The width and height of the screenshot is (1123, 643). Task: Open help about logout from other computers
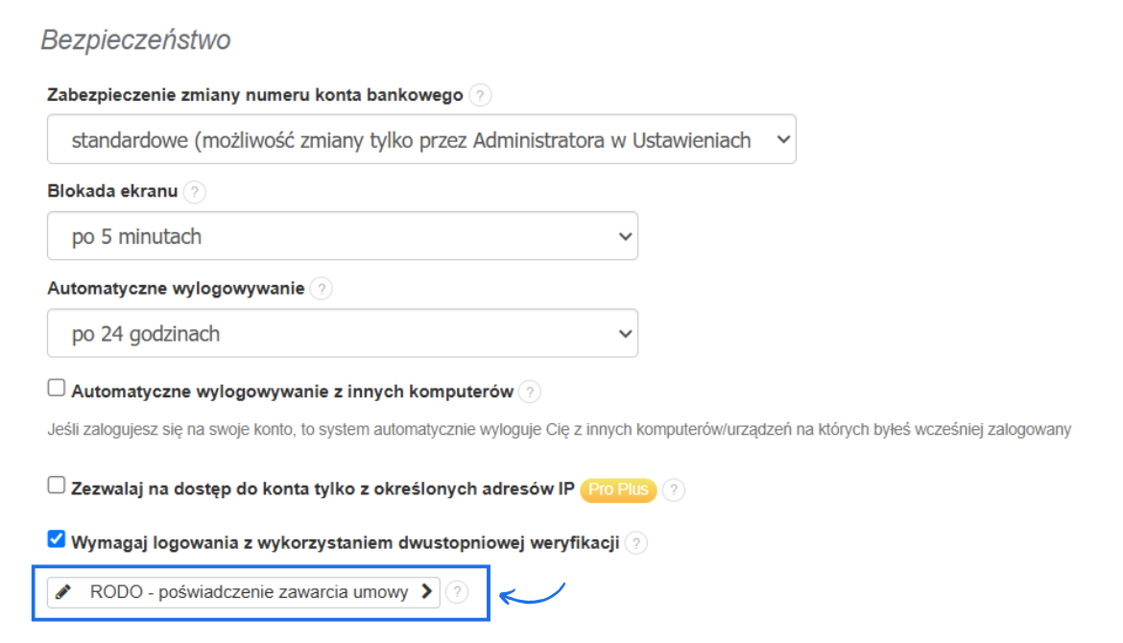coord(530,392)
